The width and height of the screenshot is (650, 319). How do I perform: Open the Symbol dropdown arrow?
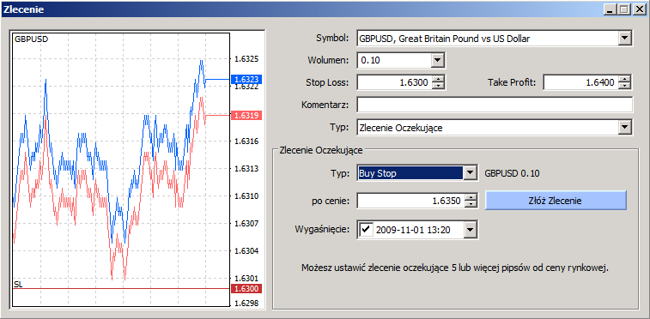click(624, 39)
